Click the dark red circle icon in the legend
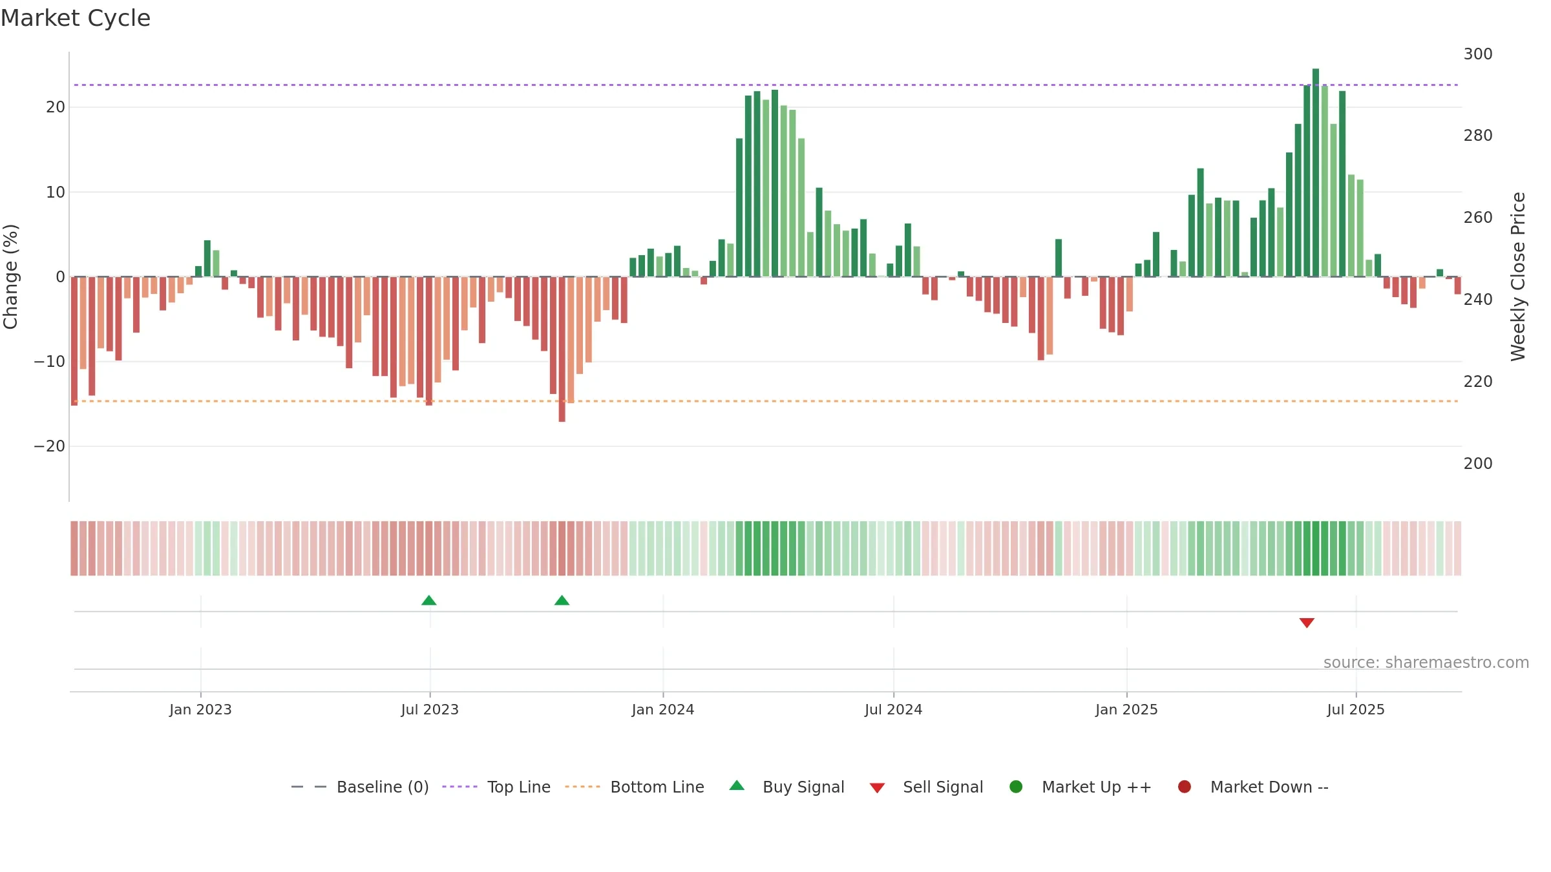Image resolution: width=1551 pixels, height=872 pixels. point(1185,787)
